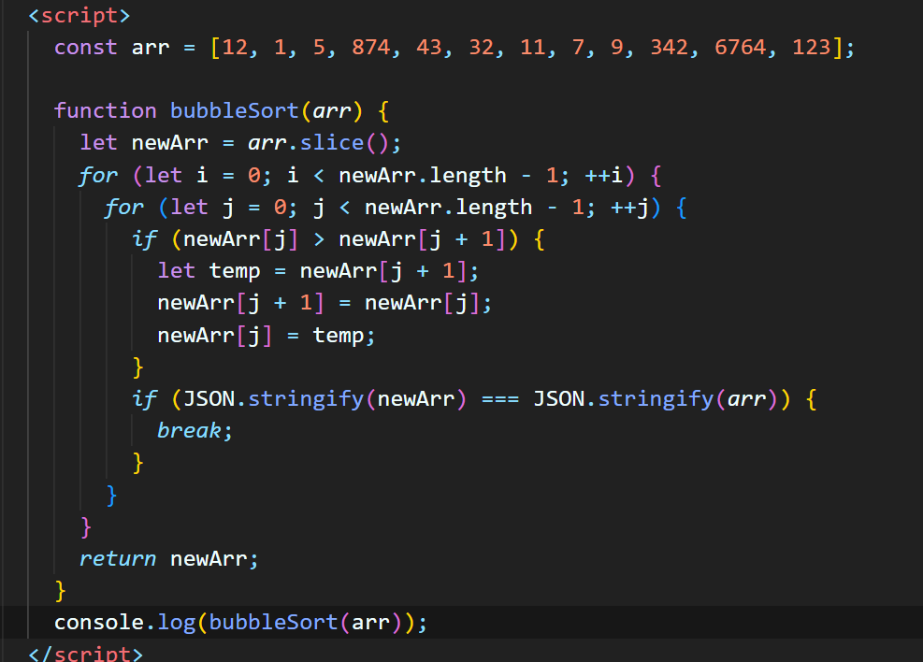Click newArr in the return statement
923x662 pixels.
(x=209, y=558)
